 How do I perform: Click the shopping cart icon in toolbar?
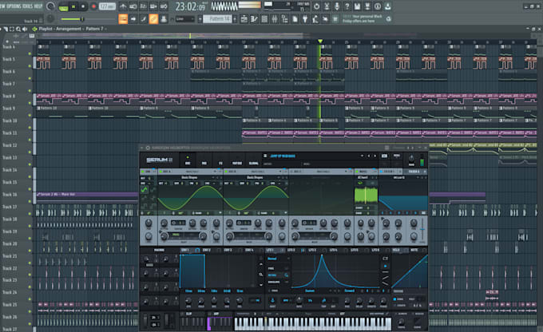[x=335, y=19]
